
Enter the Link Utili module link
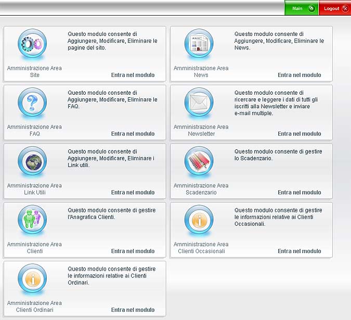[x=133, y=193]
